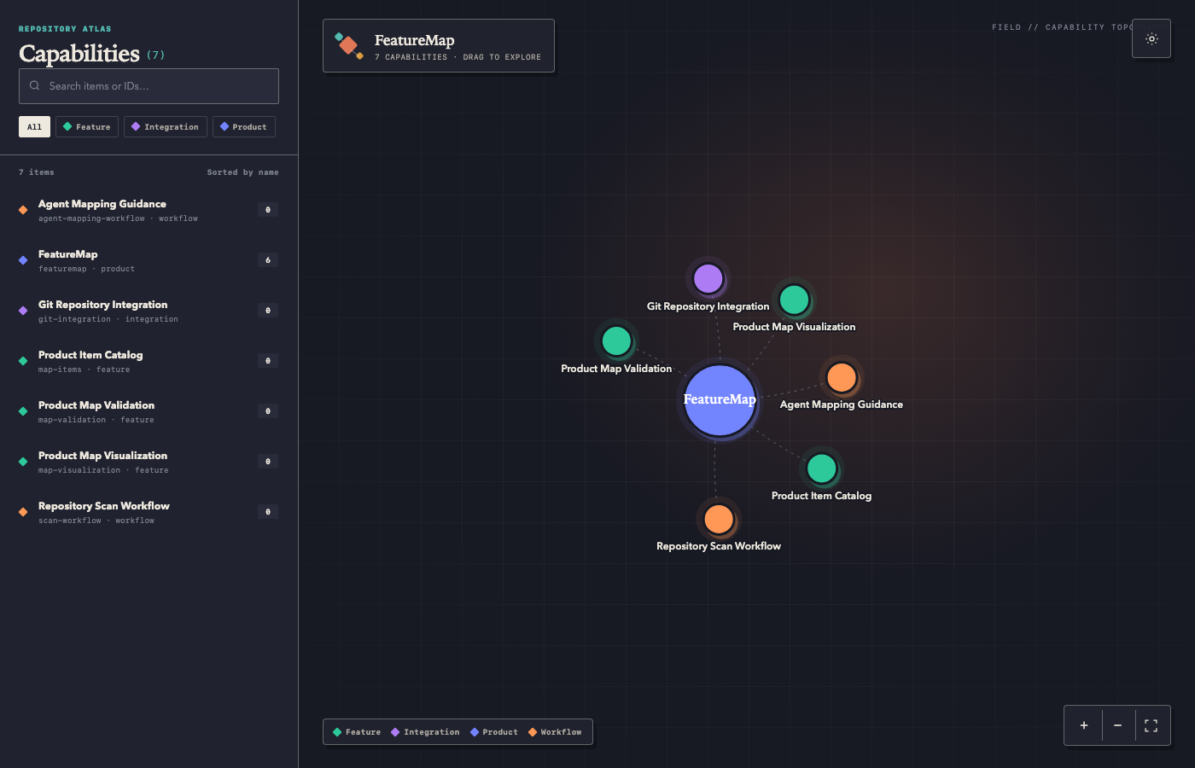The height and width of the screenshot is (768, 1195).
Task: Zoom in with the plus button
Action: (1084, 725)
